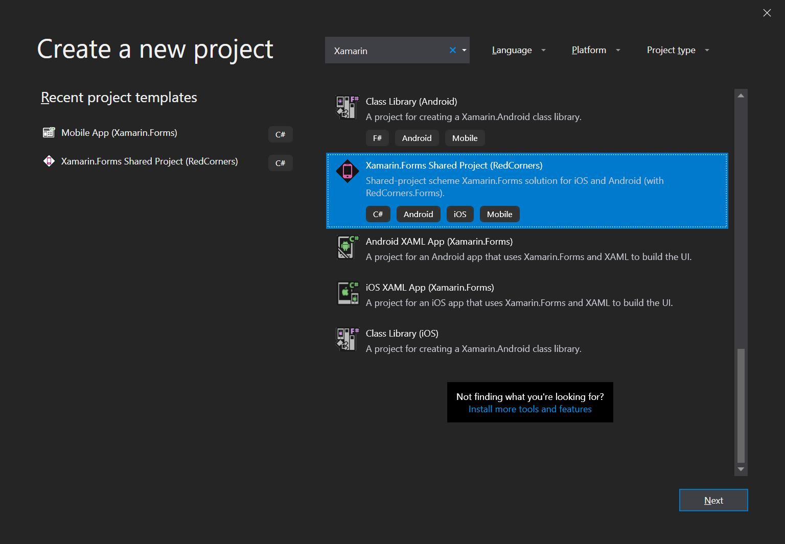The image size is (785, 544).
Task: Select Mobile App (Xamarin.Forms) recent template
Action: (119, 133)
